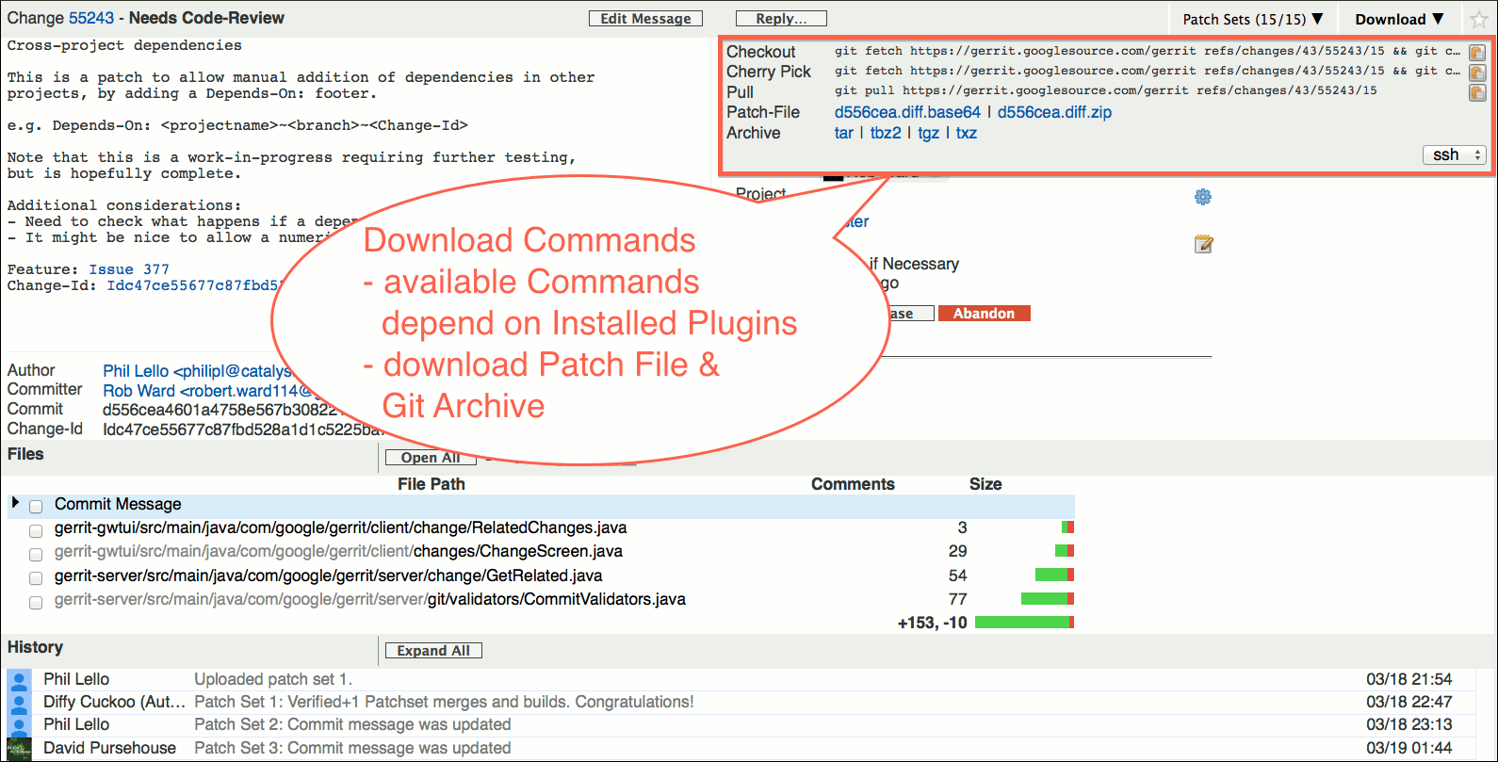The image size is (1498, 762).
Task: Click the notepad edit icon
Action: (x=1203, y=245)
